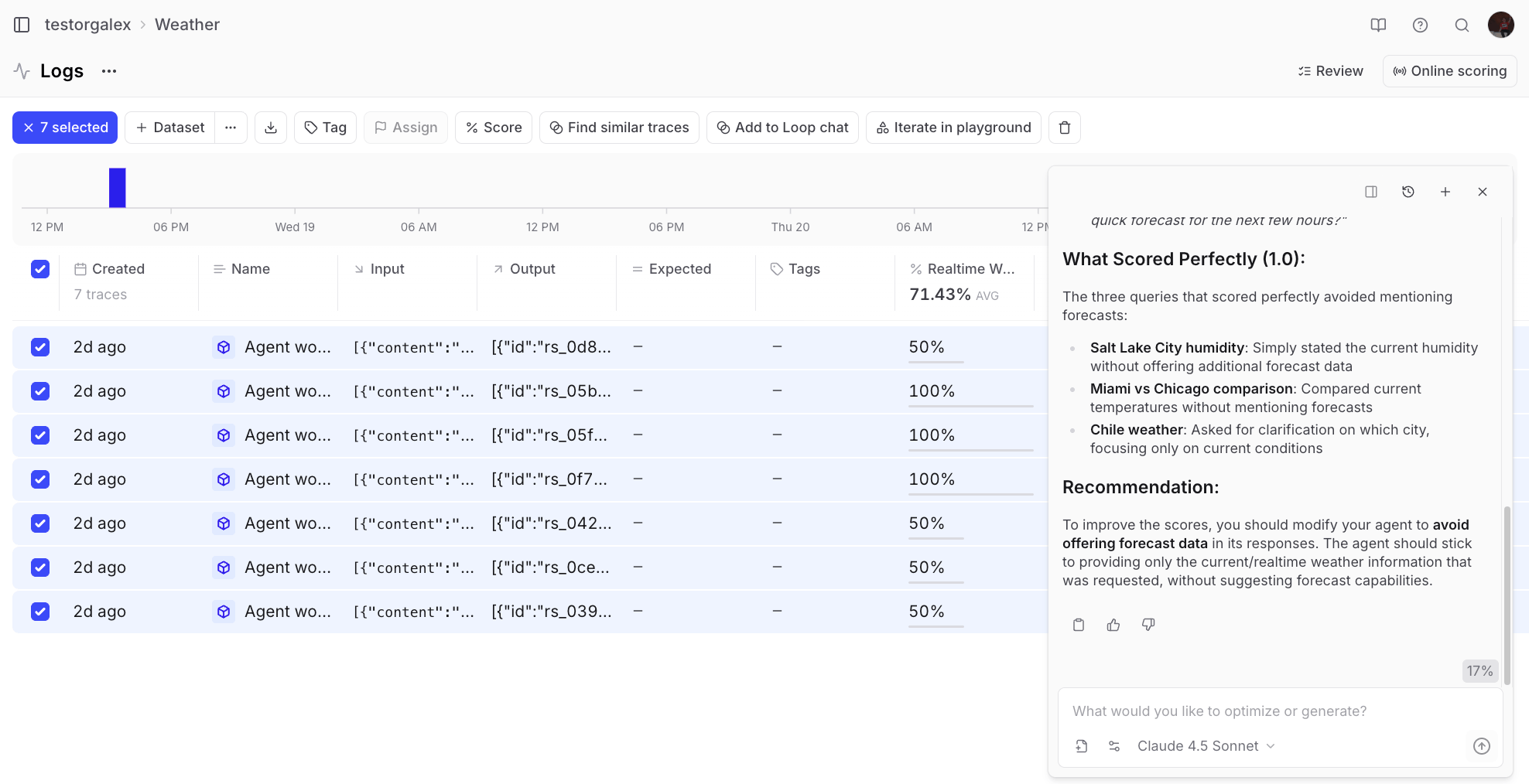Click the attach context icon in chat input
Screen dimensions: 1529x784
[x=1082, y=746]
